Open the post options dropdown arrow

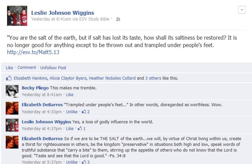[242, 10]
